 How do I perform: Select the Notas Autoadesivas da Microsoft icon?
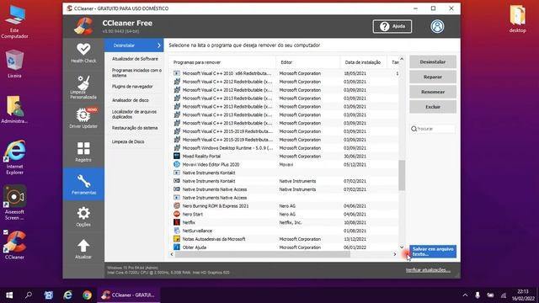[x=177, y=239]
